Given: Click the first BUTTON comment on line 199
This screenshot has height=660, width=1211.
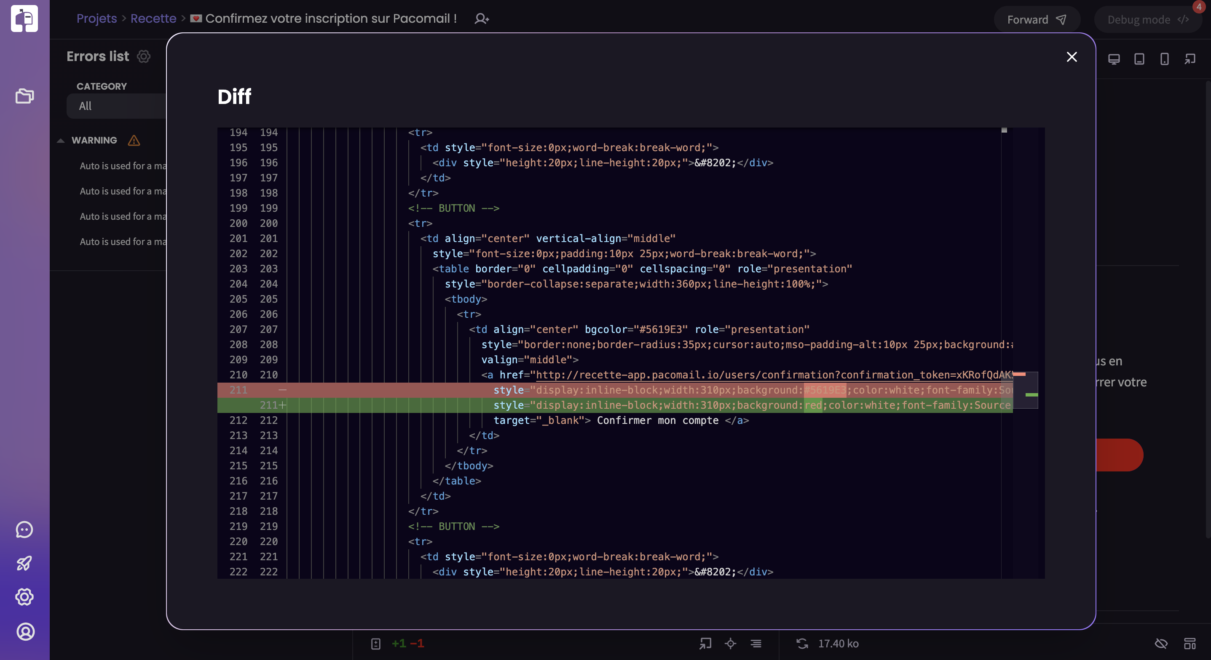Looking at the screenshot, I should pos(454,208).
